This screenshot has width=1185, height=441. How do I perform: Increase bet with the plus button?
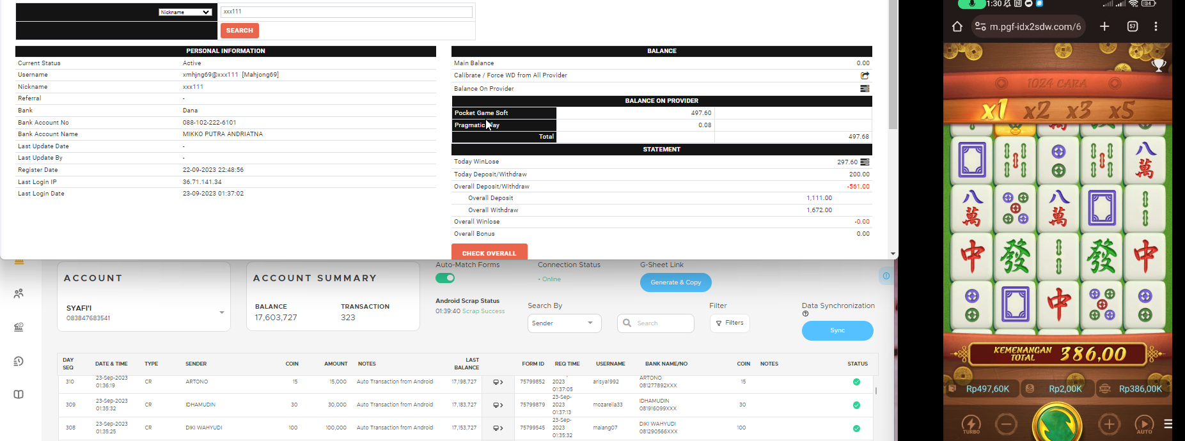coord(1109,424)
